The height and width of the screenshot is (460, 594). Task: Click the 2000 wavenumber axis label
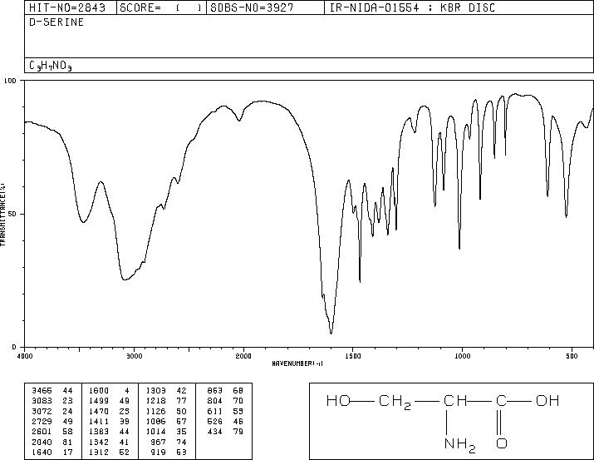click(x=243, y=356)
